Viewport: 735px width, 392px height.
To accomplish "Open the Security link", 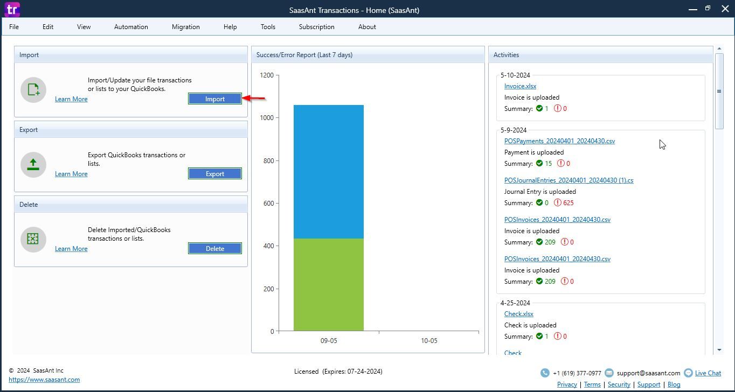I will tap(619, 384).
